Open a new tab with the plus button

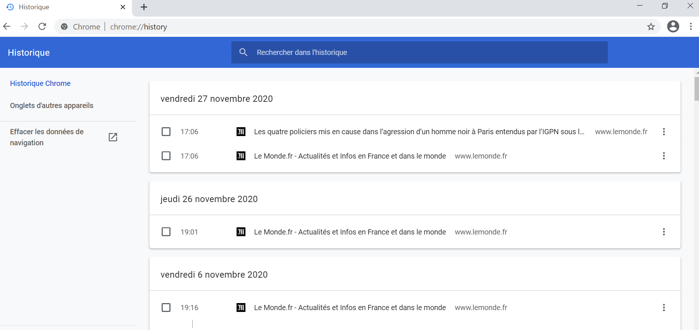point(144,7)
